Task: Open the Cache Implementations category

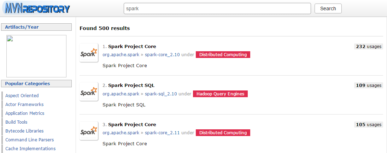Action: click(30, 148)
